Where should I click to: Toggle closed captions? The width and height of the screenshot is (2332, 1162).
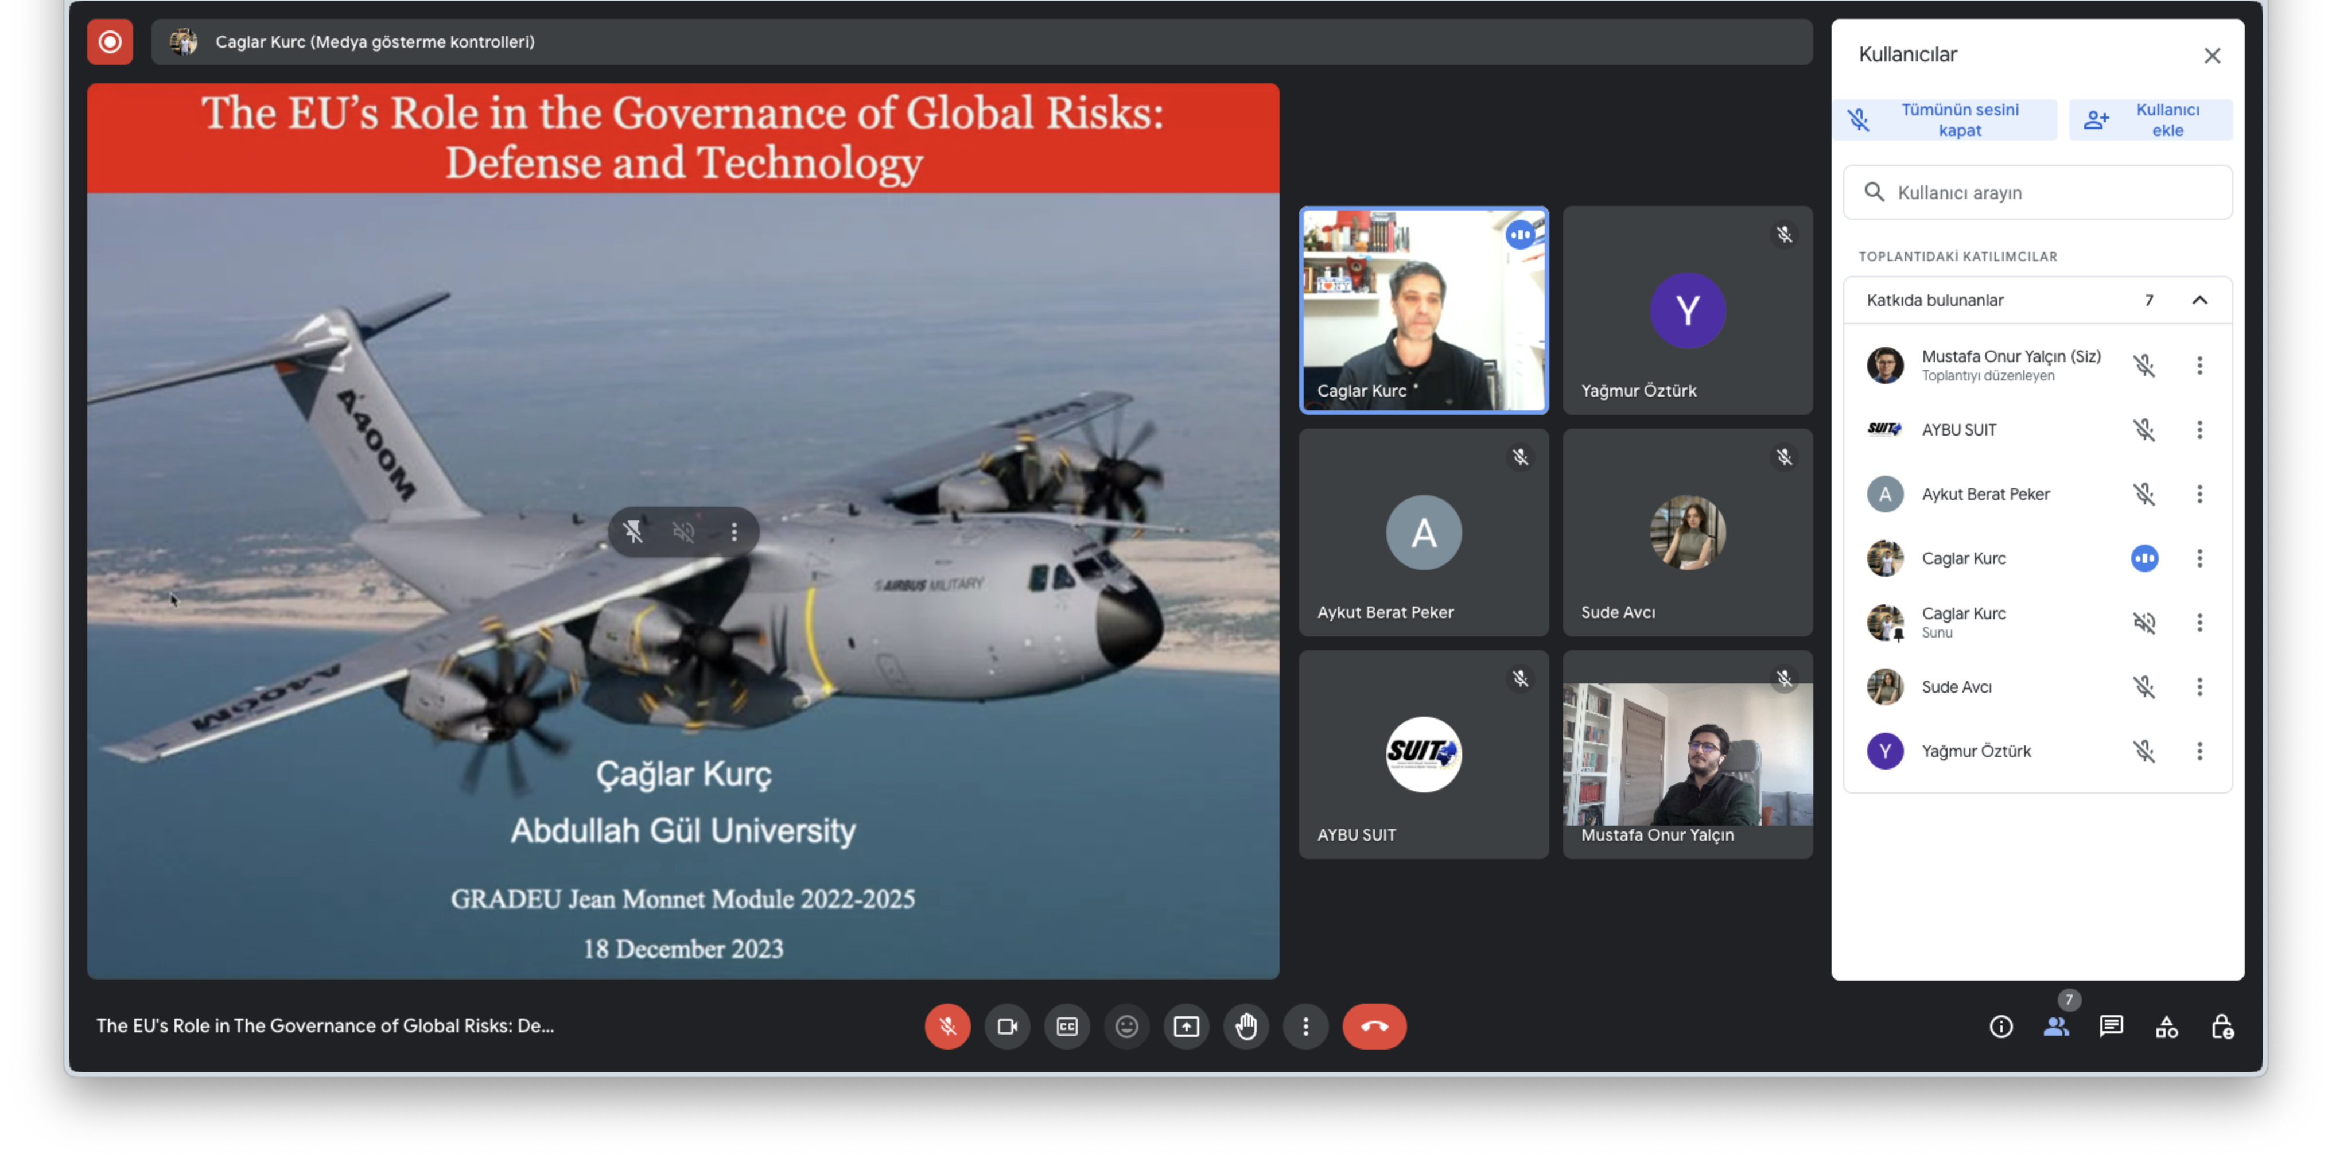(x=1066, y=1026)
